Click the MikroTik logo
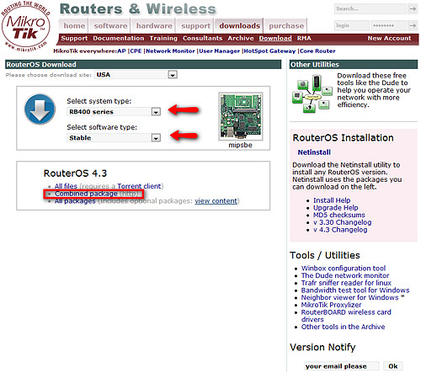The width and height of the screenshot is (421, 373). click(x=26, y=27)
